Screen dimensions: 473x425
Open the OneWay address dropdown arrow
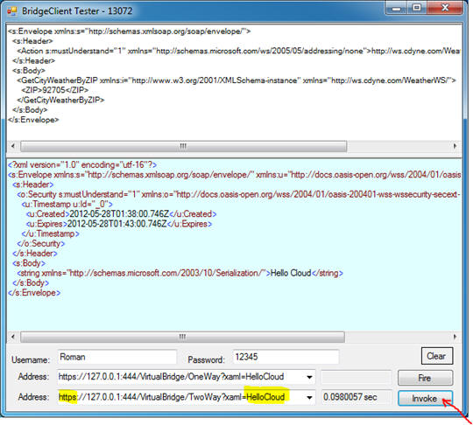[x=309, y=377]
